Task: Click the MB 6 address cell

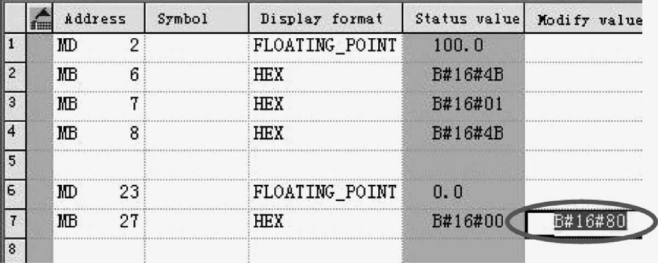Action: coord(98,74)
